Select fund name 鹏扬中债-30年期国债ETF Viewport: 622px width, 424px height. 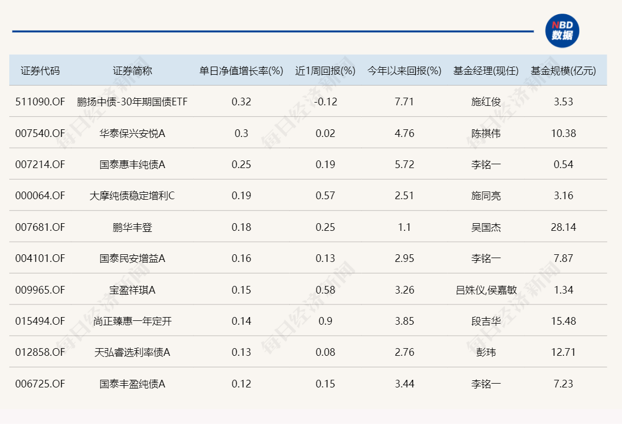(132, 101)
